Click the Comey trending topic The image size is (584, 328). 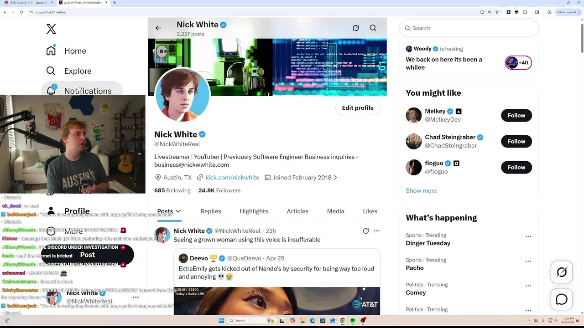tap(416, 292)
